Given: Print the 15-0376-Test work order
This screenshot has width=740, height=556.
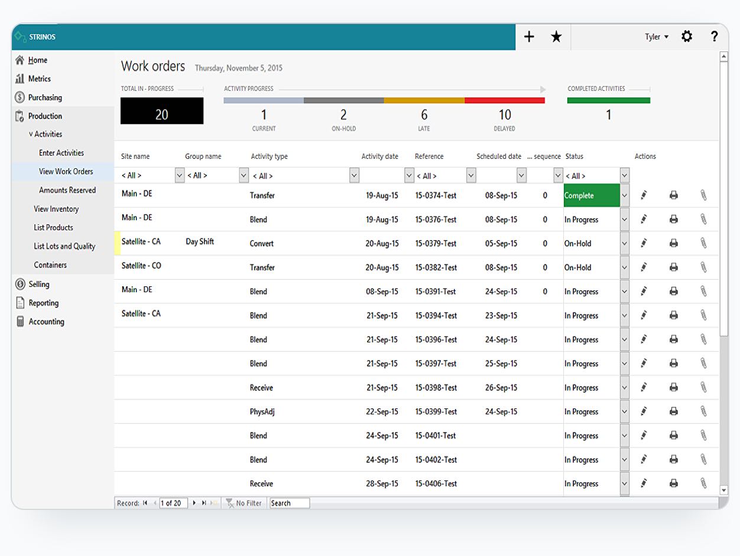Looking at the screenshot, I should pos(674,219).
